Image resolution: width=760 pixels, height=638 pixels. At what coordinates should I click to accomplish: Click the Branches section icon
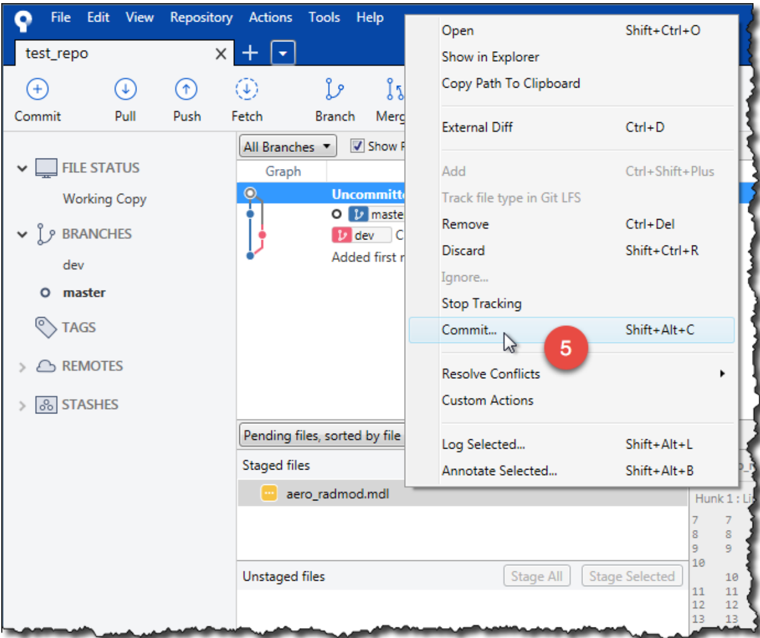point(46,234)
